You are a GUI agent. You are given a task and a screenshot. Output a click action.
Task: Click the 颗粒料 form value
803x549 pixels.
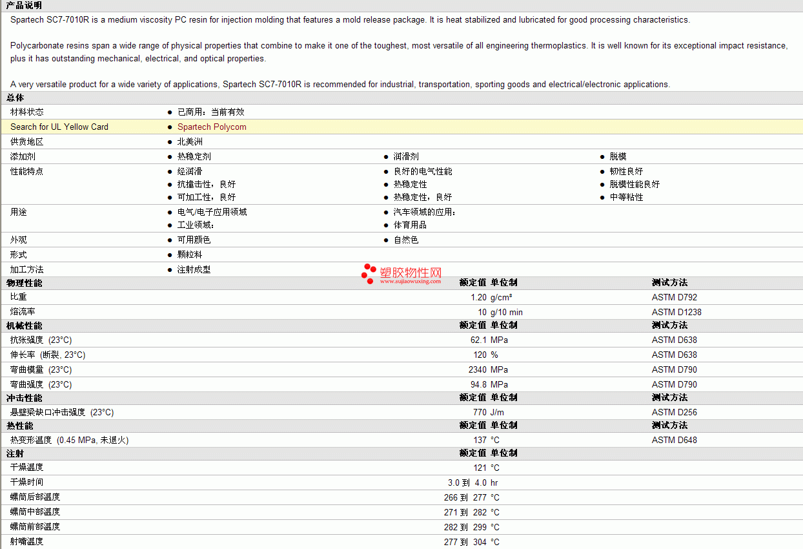pyautogui.click(x=190, y=255)
